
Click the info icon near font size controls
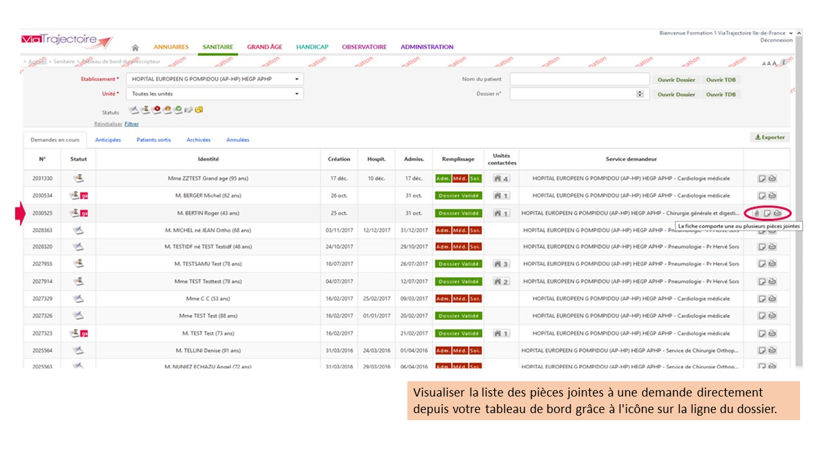pos(783,62)
